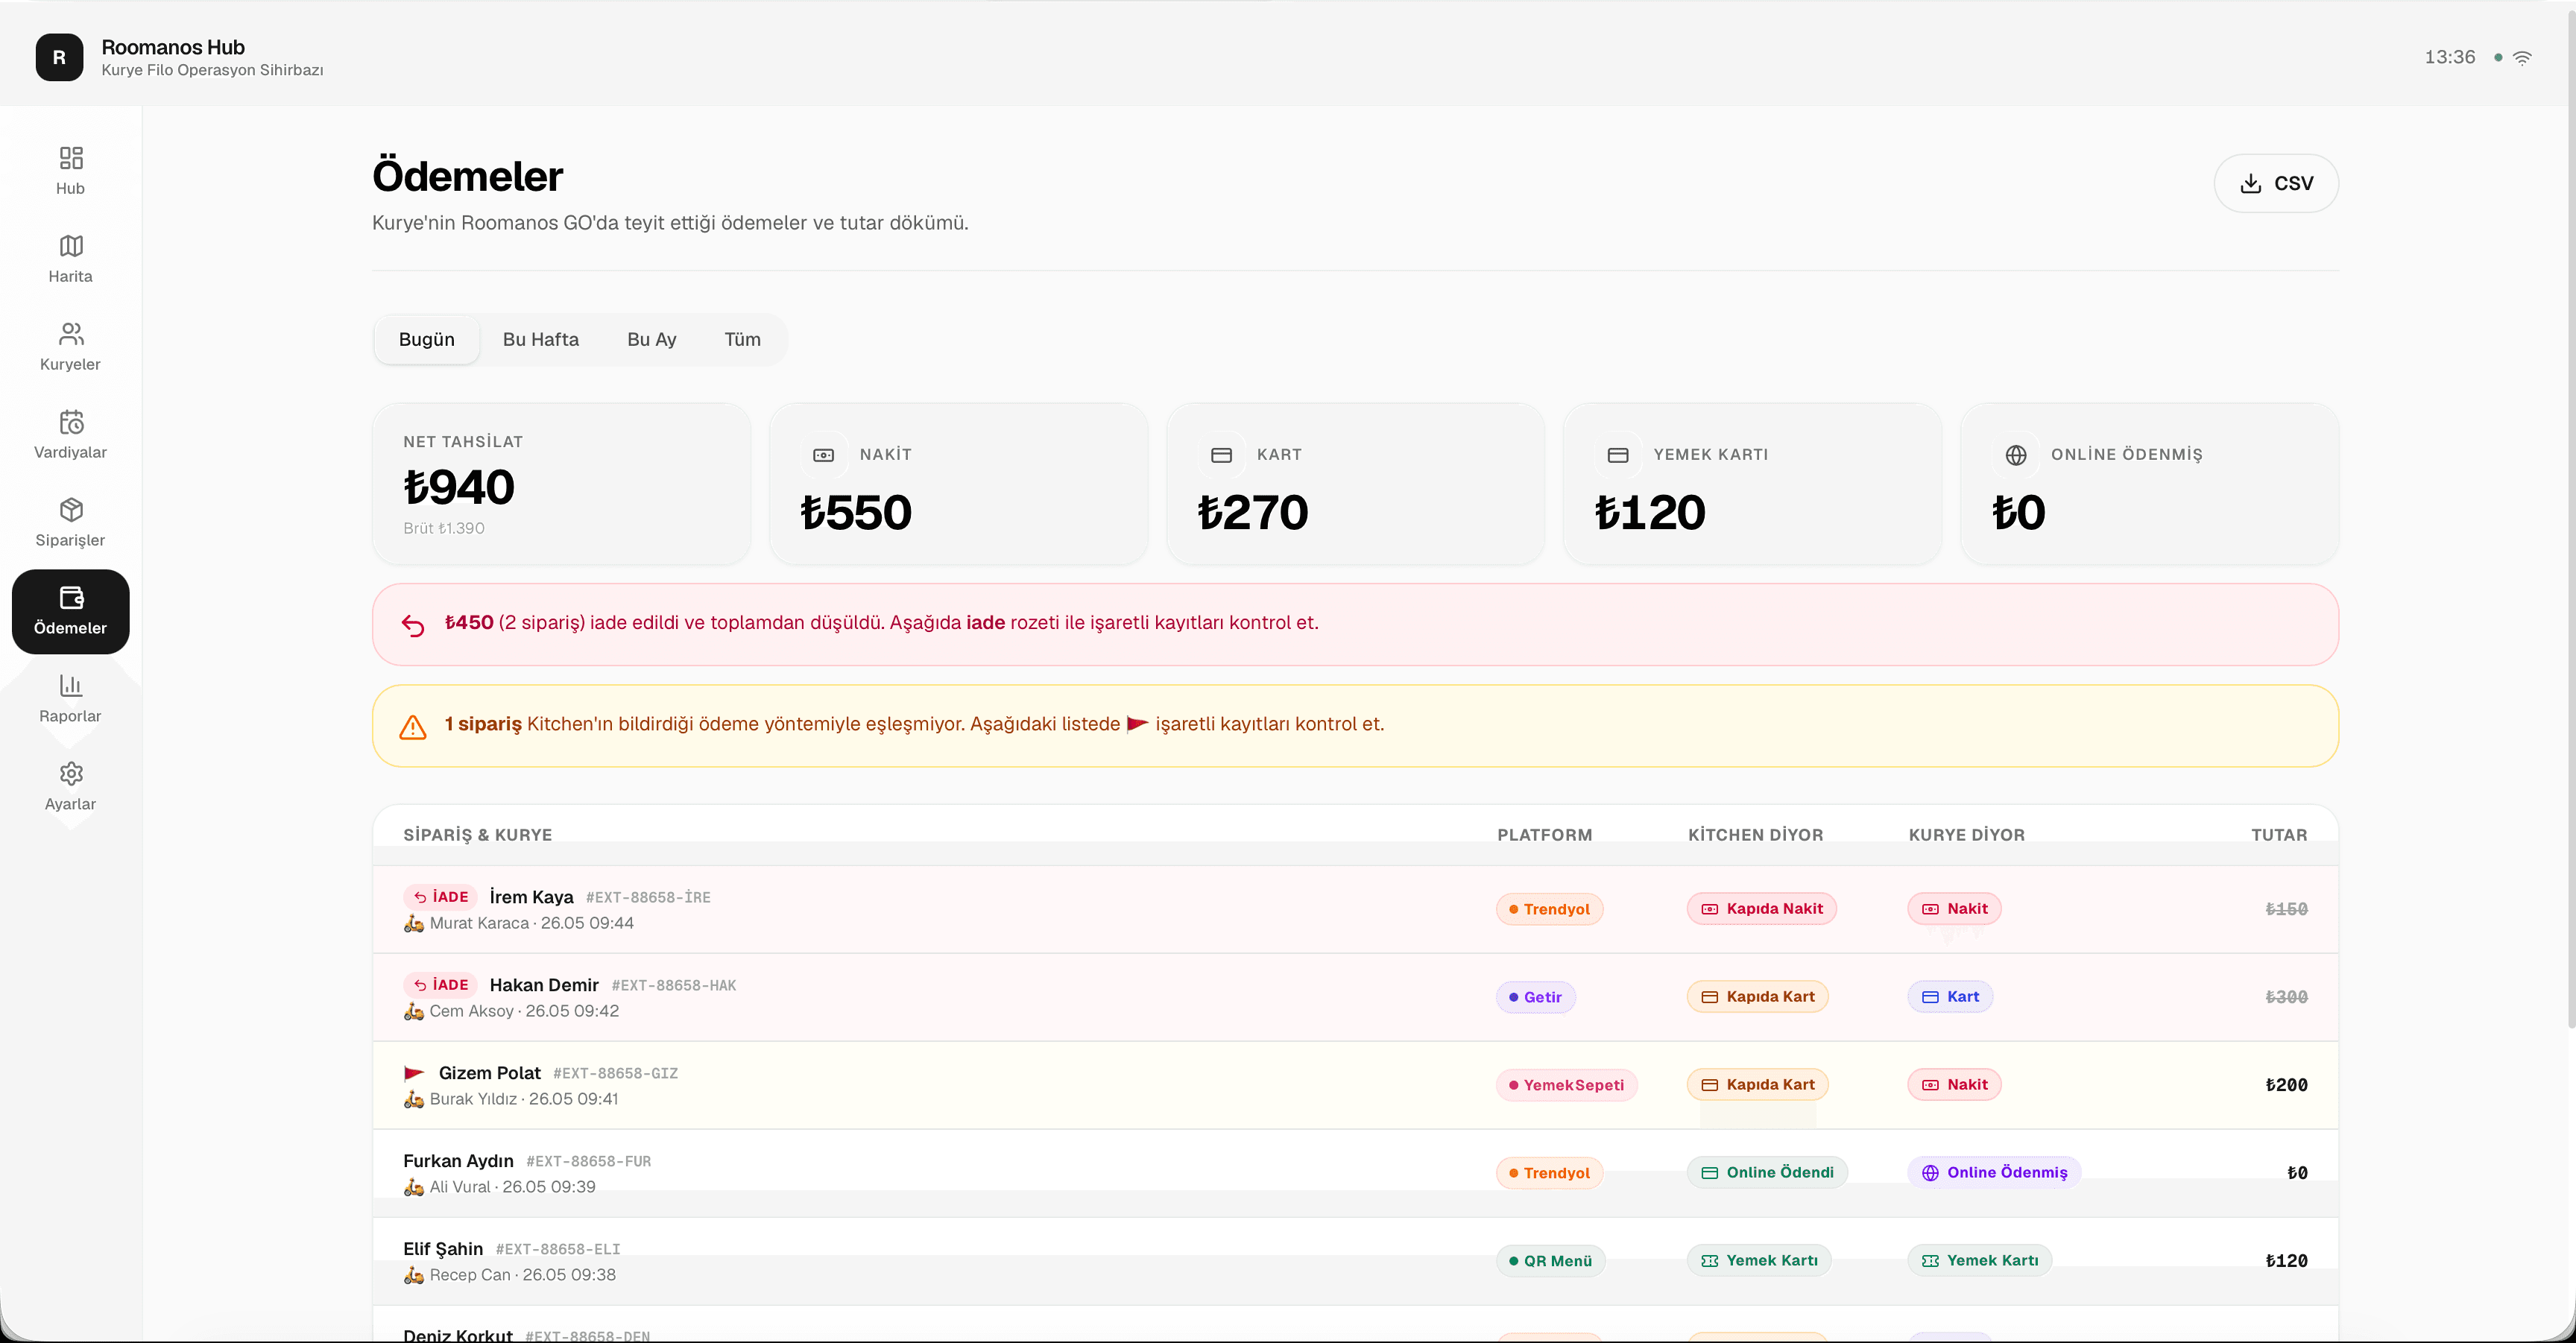The image size is (2576, 1343).
Task: Click the ₺550 Nakit total
Action: click(856, 512)
